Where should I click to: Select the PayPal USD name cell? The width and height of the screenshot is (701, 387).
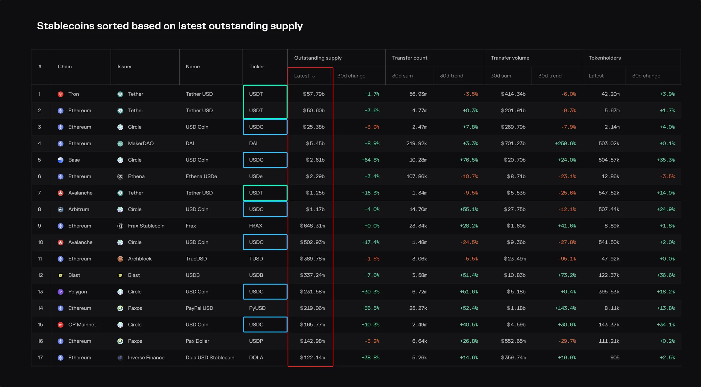tap(199, 308)
